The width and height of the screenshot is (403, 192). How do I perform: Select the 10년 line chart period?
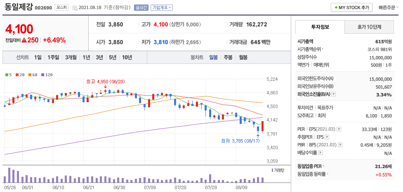[127, 58]
